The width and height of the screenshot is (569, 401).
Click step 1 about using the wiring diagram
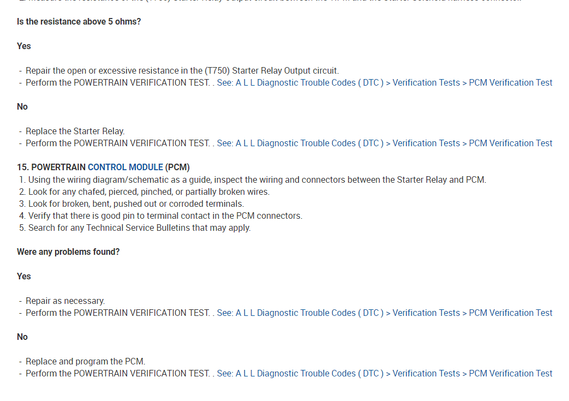pos(256,179)
